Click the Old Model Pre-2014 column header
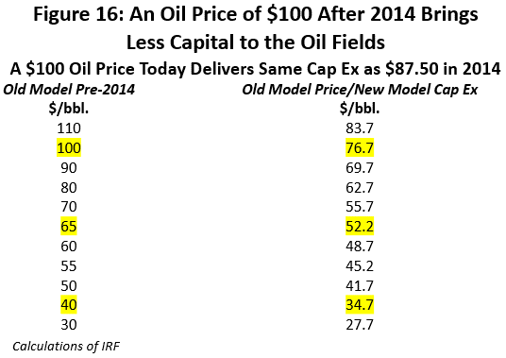This screenshot has height=358, width=506. pos(69,90)
